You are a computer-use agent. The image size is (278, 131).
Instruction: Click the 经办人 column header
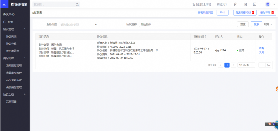click(x=219, y=37)
